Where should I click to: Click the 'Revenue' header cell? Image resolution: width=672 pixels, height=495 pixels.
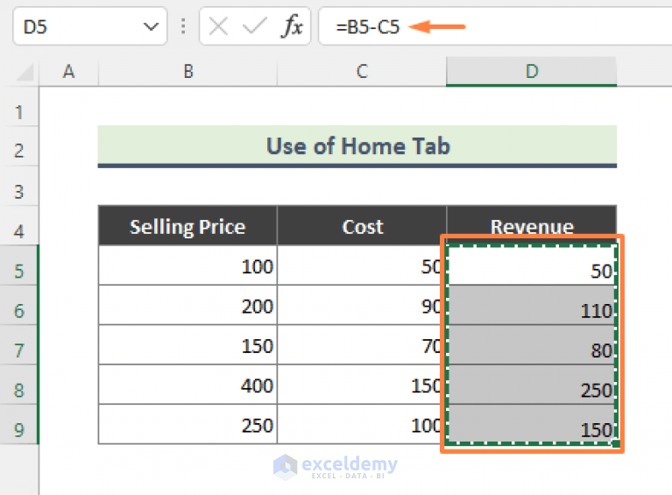pos(532,226)
